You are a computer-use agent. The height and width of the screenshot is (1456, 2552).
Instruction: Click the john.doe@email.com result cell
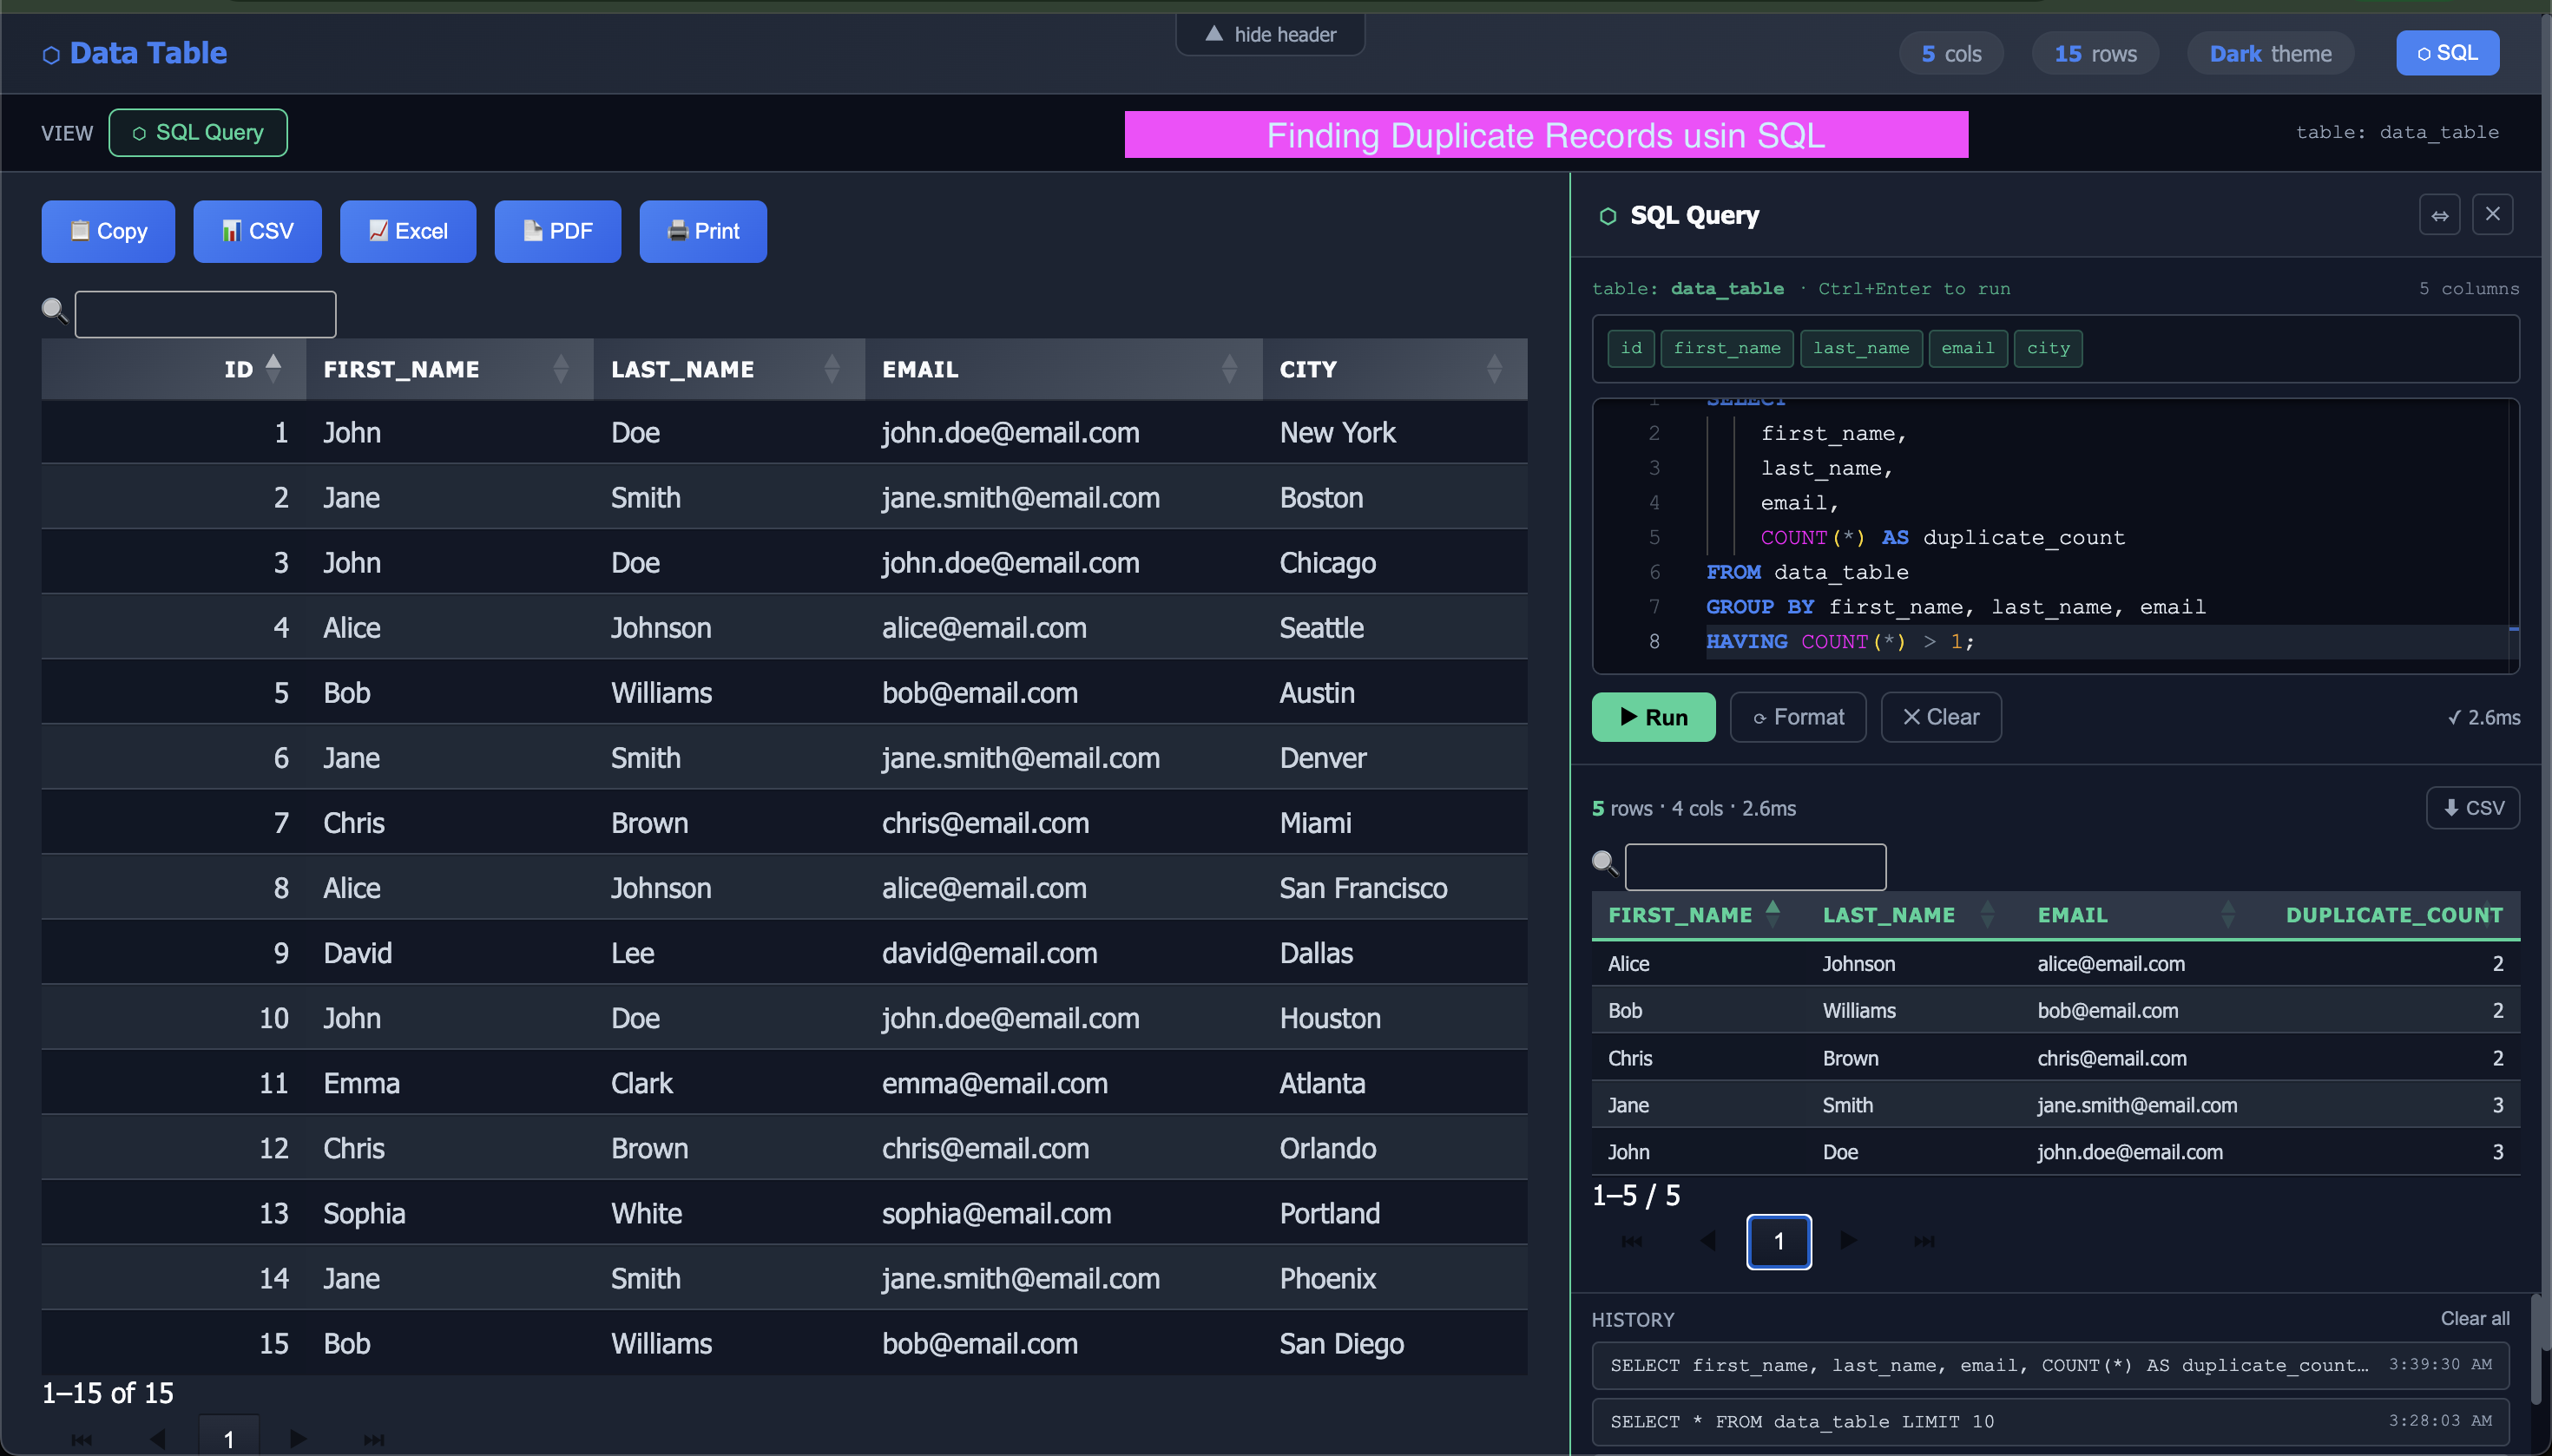[2128, 1152]
